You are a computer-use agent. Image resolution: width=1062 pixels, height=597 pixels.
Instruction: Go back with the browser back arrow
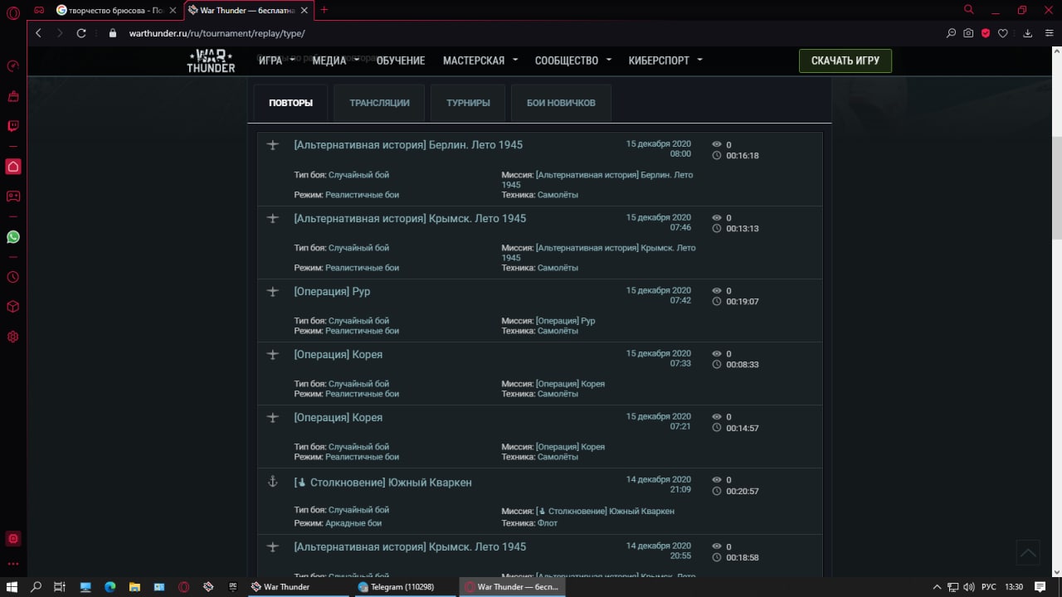click(38, 33)
